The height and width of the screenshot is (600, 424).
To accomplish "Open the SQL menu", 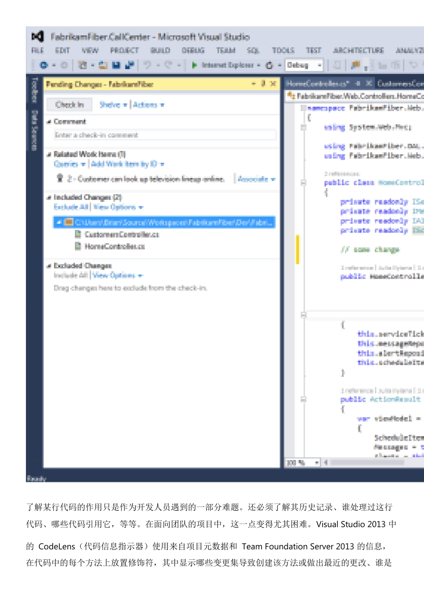I will pyautogui.click(x=253, y=50).
